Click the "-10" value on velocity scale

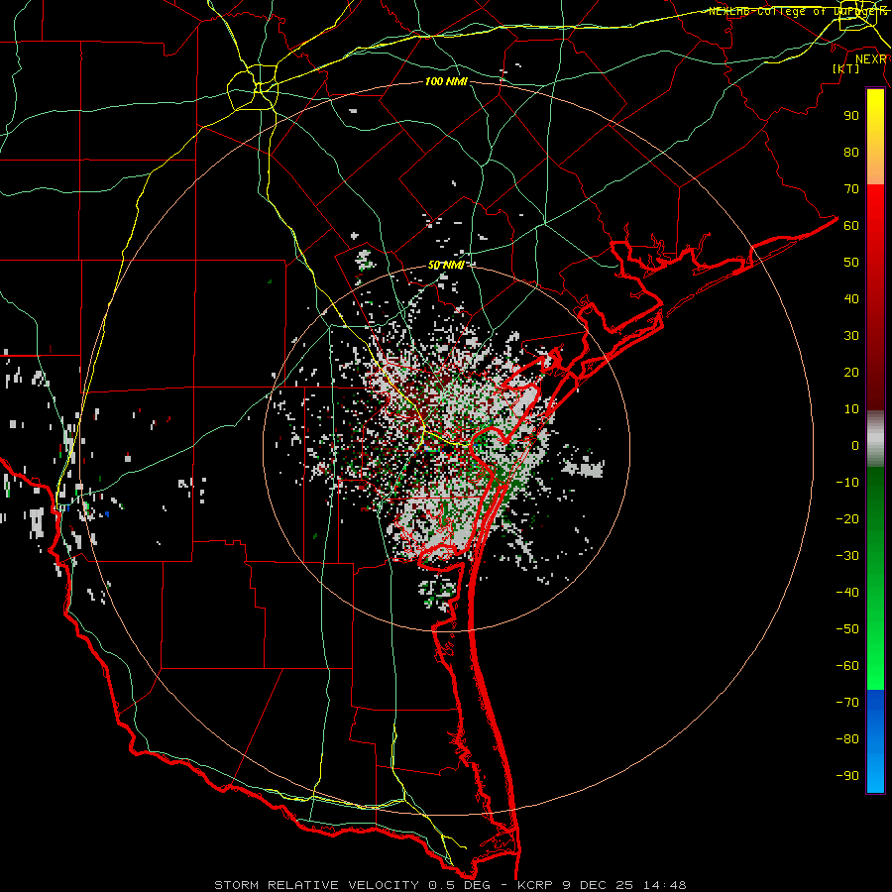tap(847, 483)
